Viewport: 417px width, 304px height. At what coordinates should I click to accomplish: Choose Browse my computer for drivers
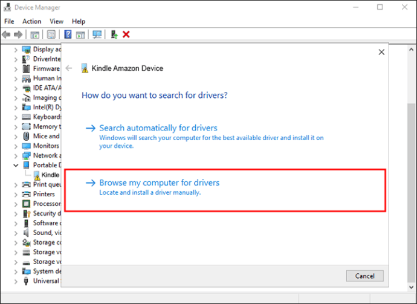tap(159, 183)
